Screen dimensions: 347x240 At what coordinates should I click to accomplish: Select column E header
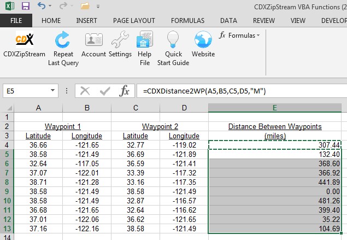(275, 108)
